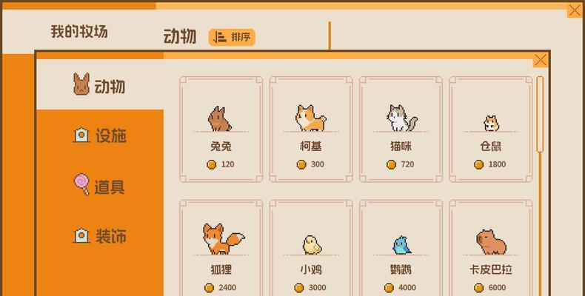Viewport: 585px width, 296px height.
Task: Select the fox 狐狸 sprite
Action: [x=224, y=239]
